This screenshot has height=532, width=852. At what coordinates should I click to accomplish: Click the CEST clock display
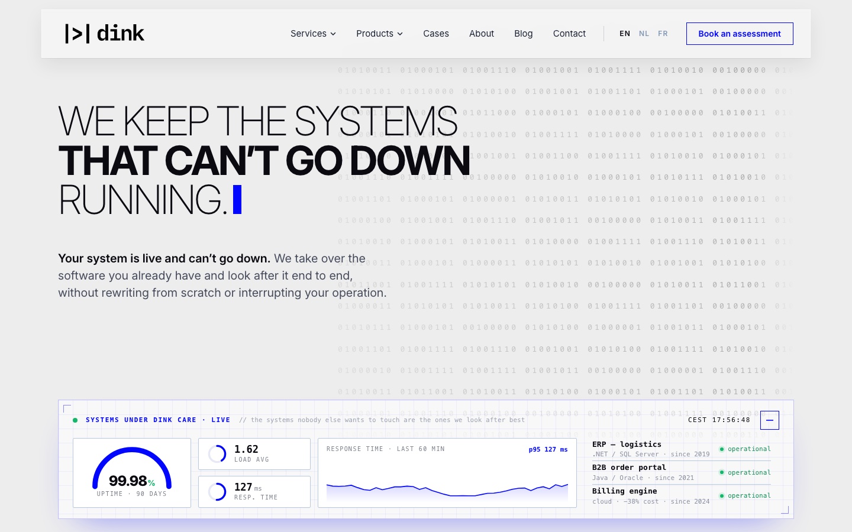coord(719,420)
